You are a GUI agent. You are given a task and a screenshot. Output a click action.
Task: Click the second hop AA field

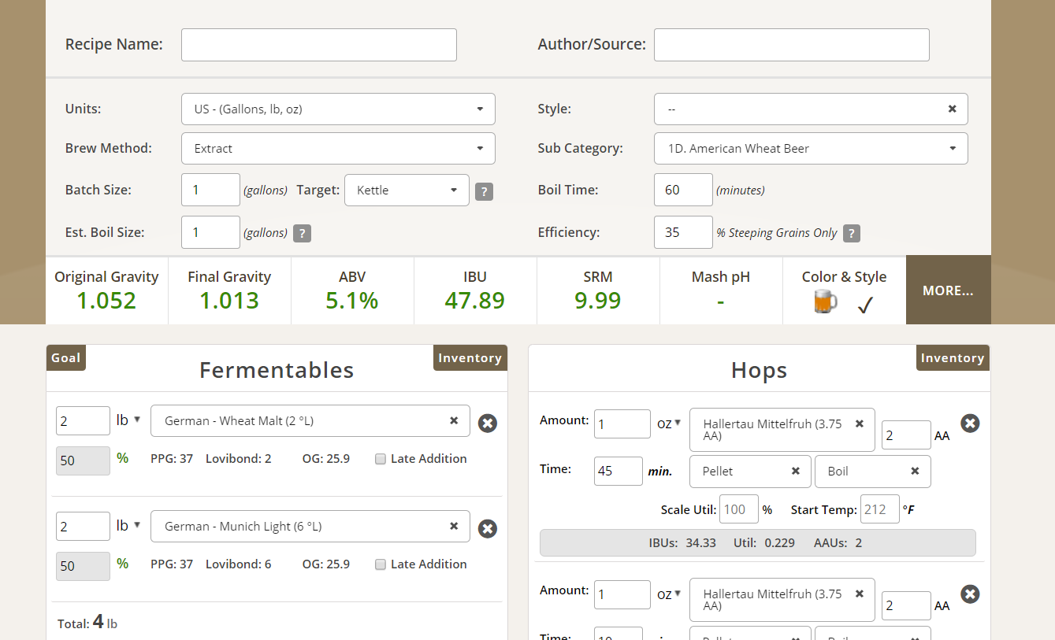906,605
